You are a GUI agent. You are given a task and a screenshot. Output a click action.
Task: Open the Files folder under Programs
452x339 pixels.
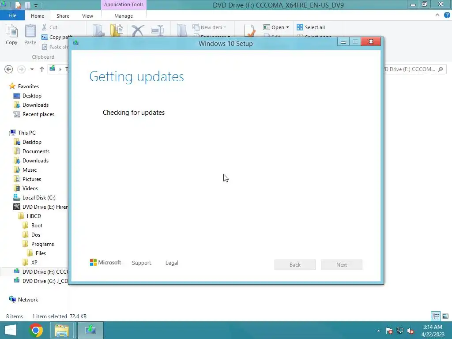(41, 253)
